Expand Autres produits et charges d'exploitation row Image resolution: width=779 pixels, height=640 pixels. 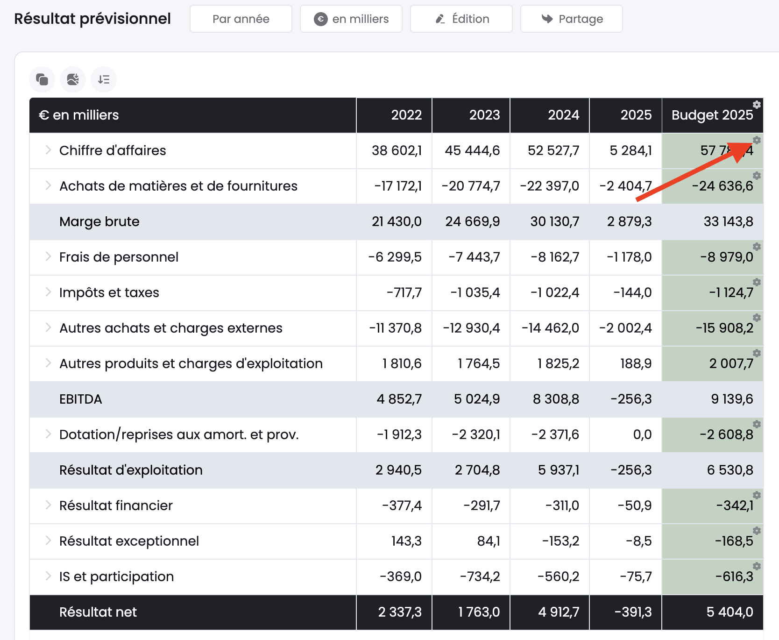48,363
